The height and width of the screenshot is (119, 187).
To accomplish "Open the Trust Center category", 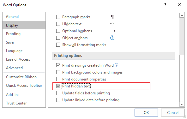I will 24,103.
